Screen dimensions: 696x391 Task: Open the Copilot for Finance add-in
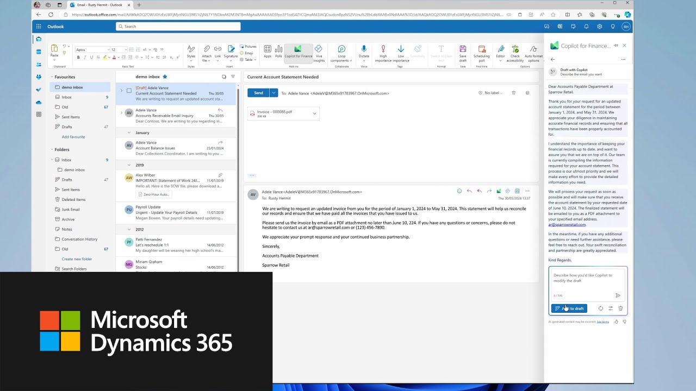click(298, 52)
